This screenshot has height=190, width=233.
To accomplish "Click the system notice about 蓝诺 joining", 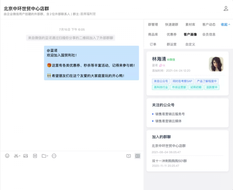I will click(71, 38).
